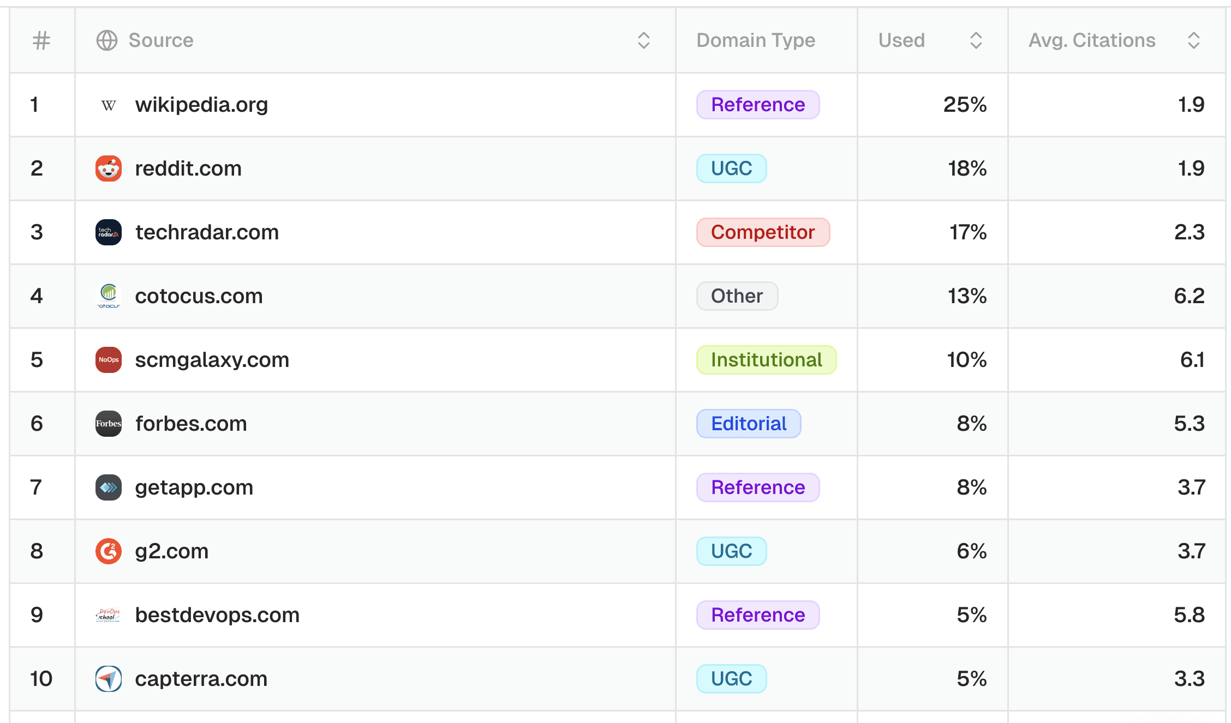
Task: Click the red Competitor tag
Action: tap(762, 232)
